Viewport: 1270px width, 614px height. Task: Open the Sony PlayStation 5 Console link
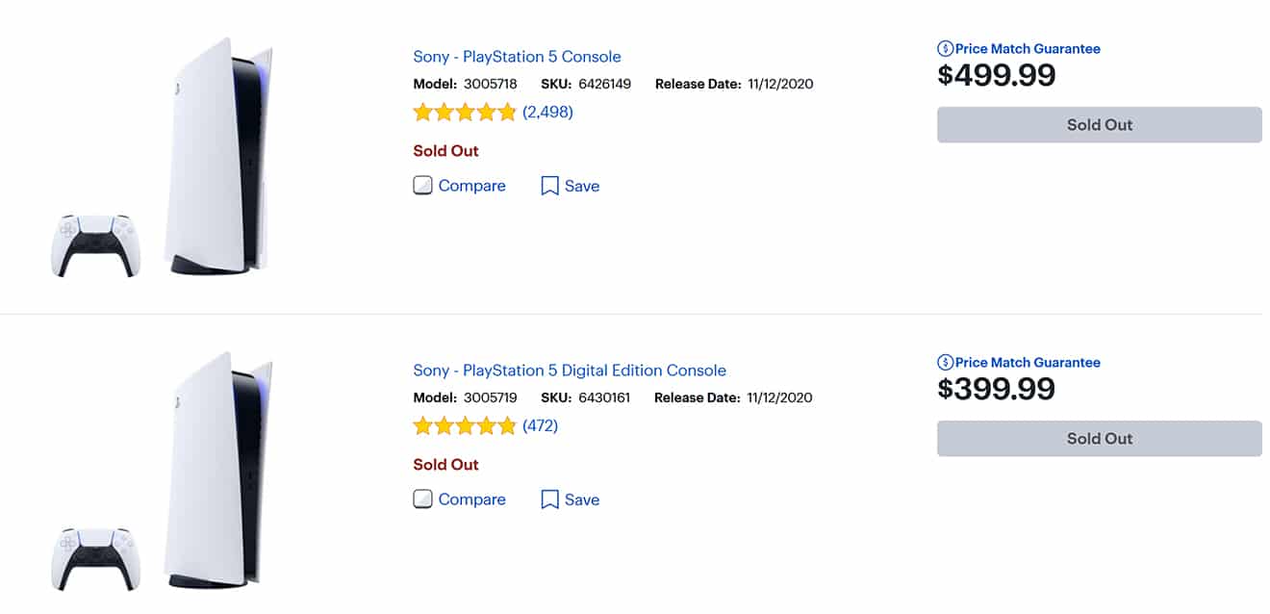click(x=517, y=57)
